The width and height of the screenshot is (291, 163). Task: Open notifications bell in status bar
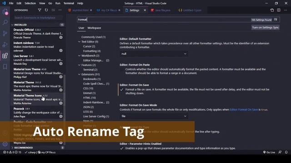coord(286,152)
